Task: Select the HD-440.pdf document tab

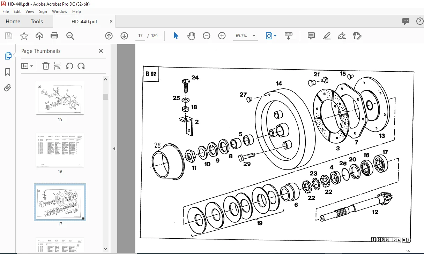Action: [84, 22]
